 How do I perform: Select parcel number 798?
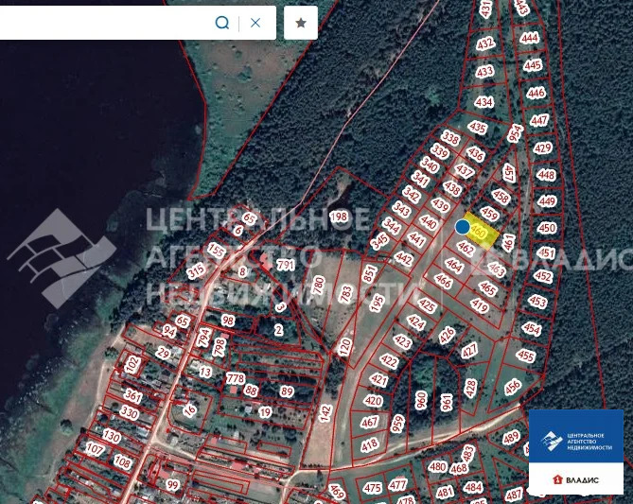click(220, 347)
